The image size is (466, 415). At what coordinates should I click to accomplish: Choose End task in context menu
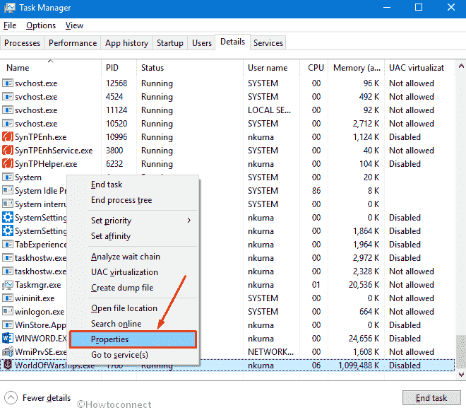coord(133,185)
